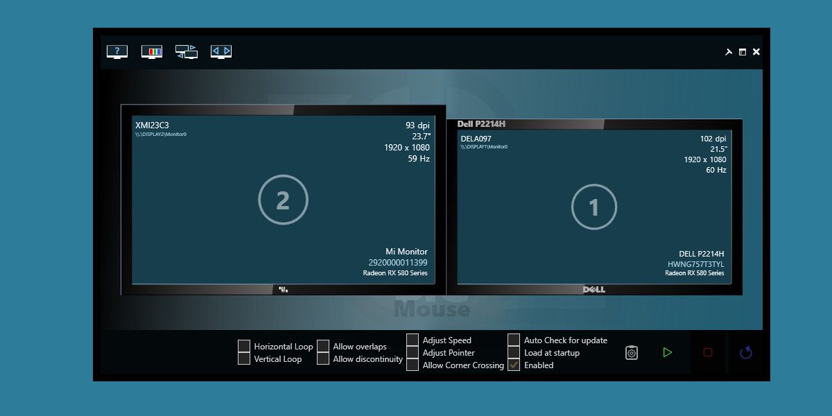The height and width of the screenshot is (416, 832).
Task: Click the DELL logo on monitor bezel
Action: click(594, 289)
